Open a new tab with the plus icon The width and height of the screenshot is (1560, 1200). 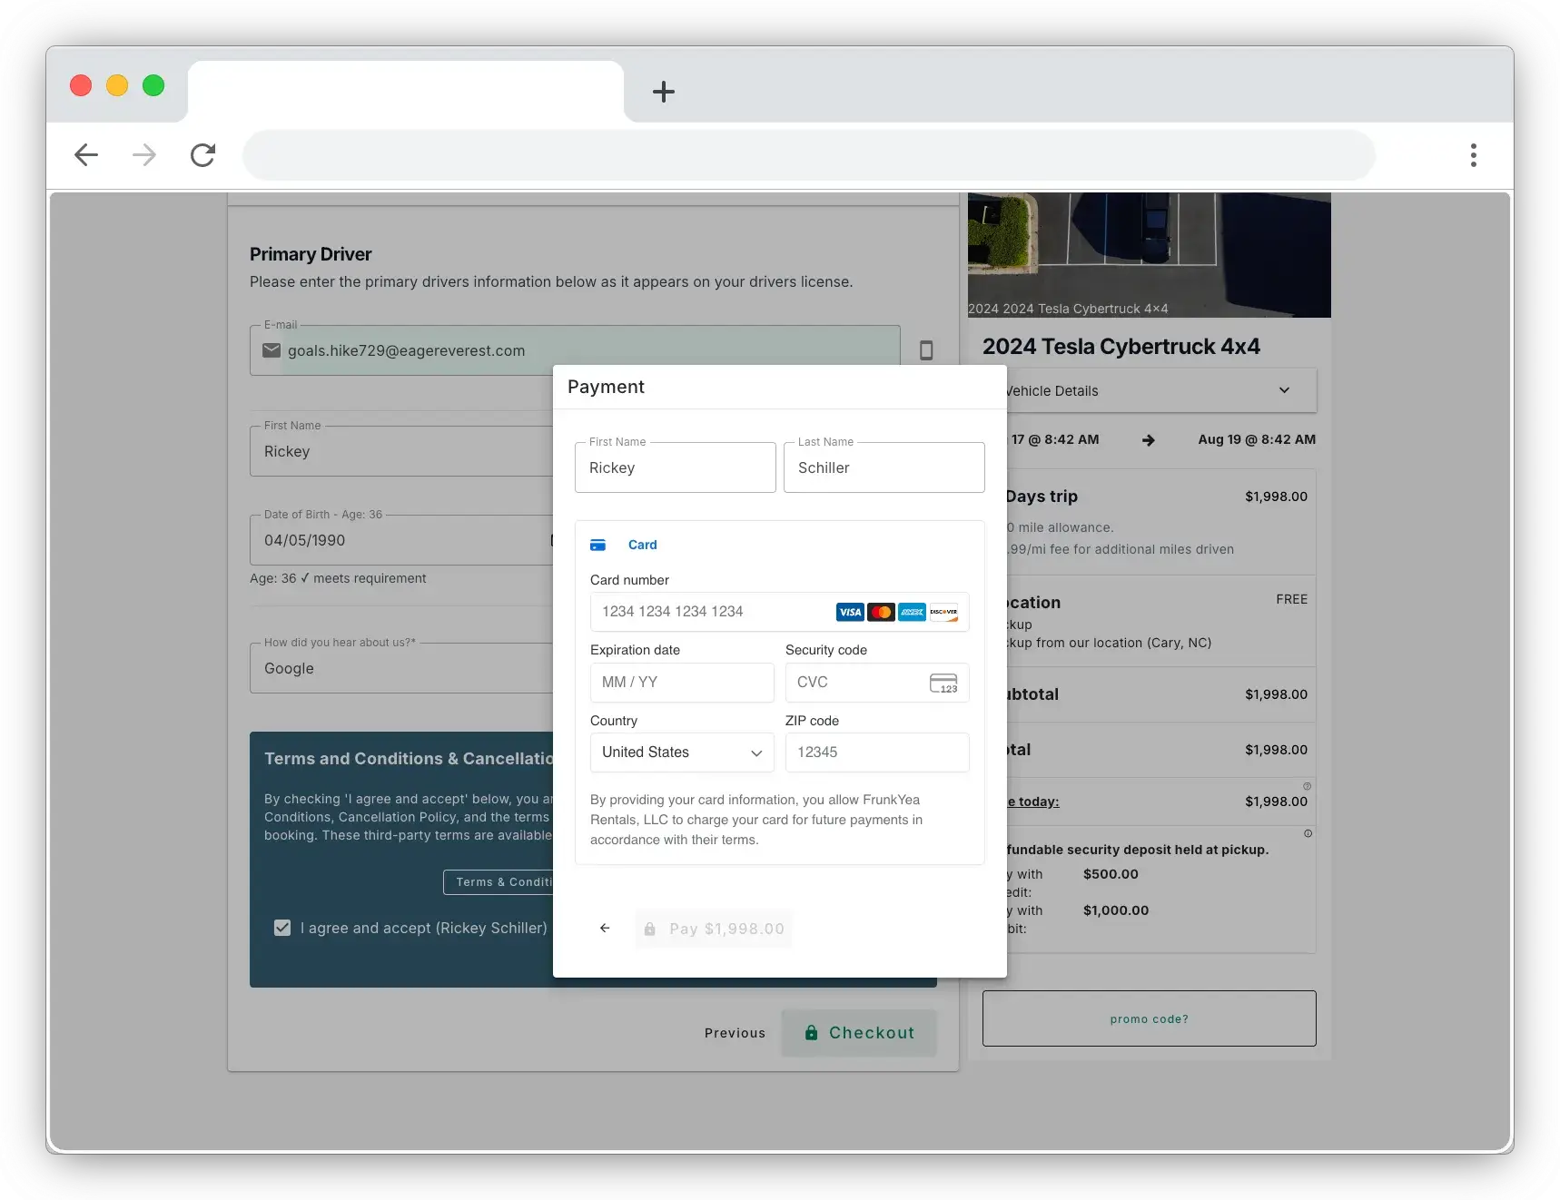tap(664, 92)
